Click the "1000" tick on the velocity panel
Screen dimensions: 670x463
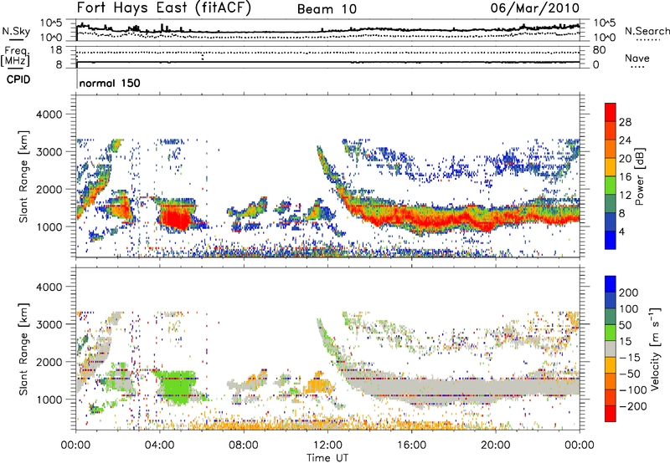point(49,399)
